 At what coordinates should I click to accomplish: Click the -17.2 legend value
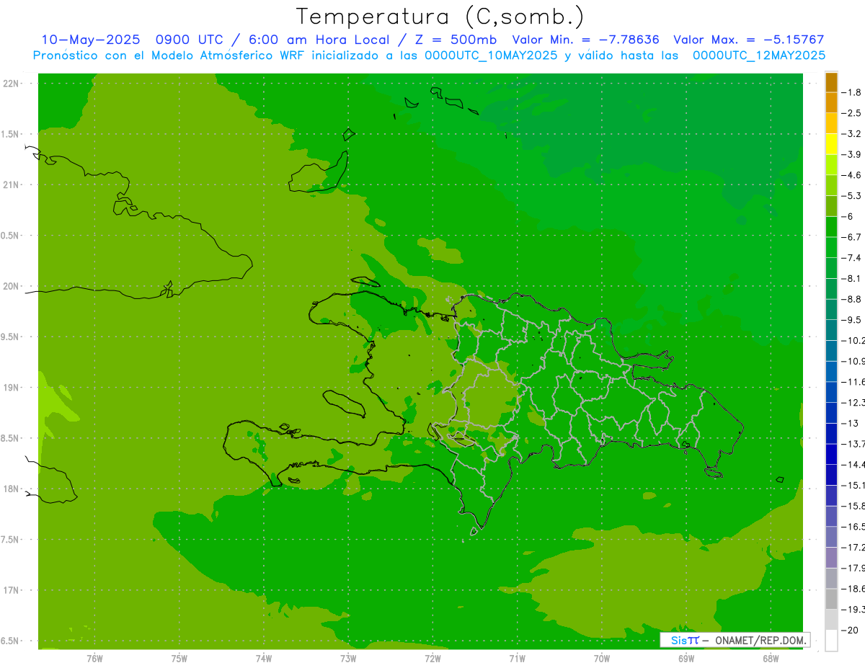[x=853, y=548]
